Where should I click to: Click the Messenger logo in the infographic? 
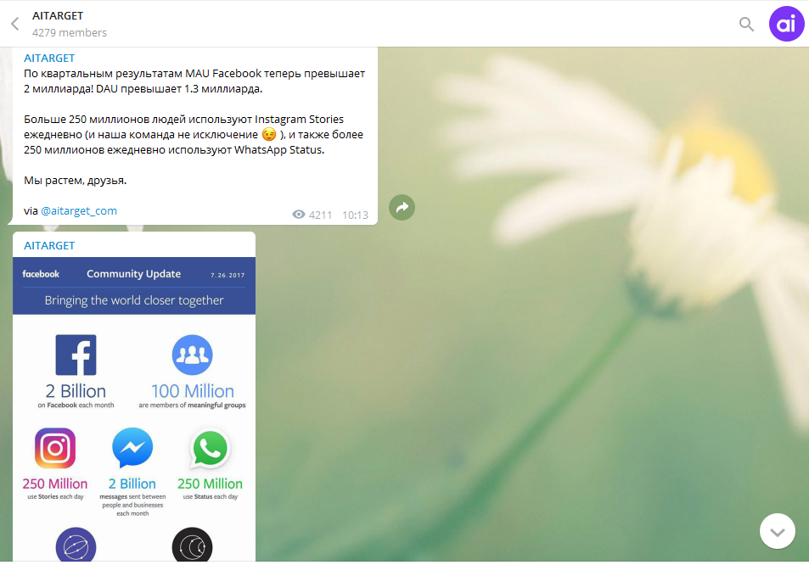click(x=132, y=448)
